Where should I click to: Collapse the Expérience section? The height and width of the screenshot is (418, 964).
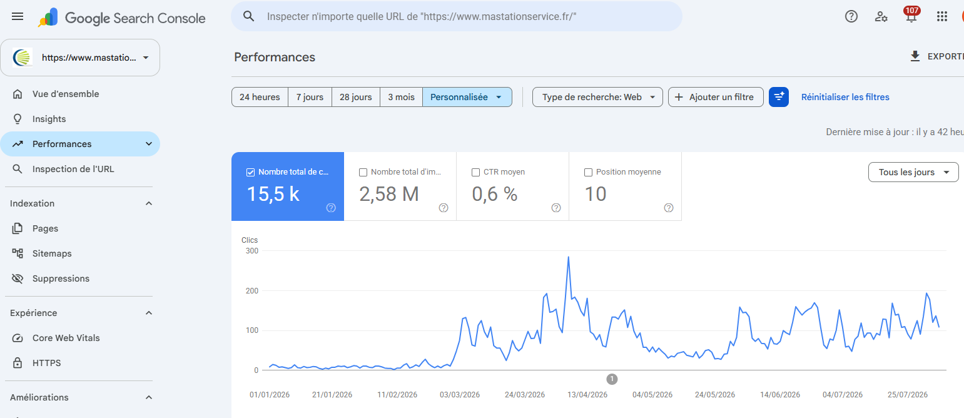coord(149,313)
